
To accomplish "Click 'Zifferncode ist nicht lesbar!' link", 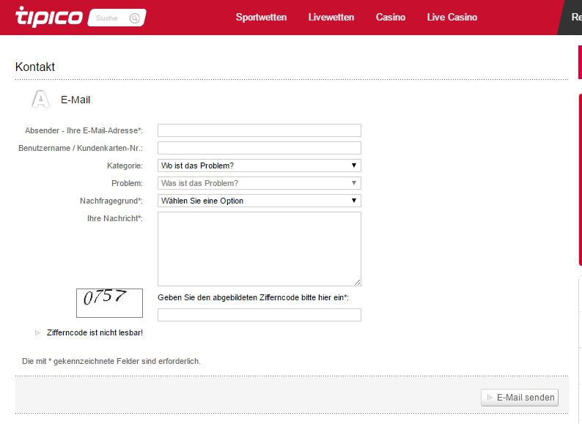I will (x=95, y=333).
